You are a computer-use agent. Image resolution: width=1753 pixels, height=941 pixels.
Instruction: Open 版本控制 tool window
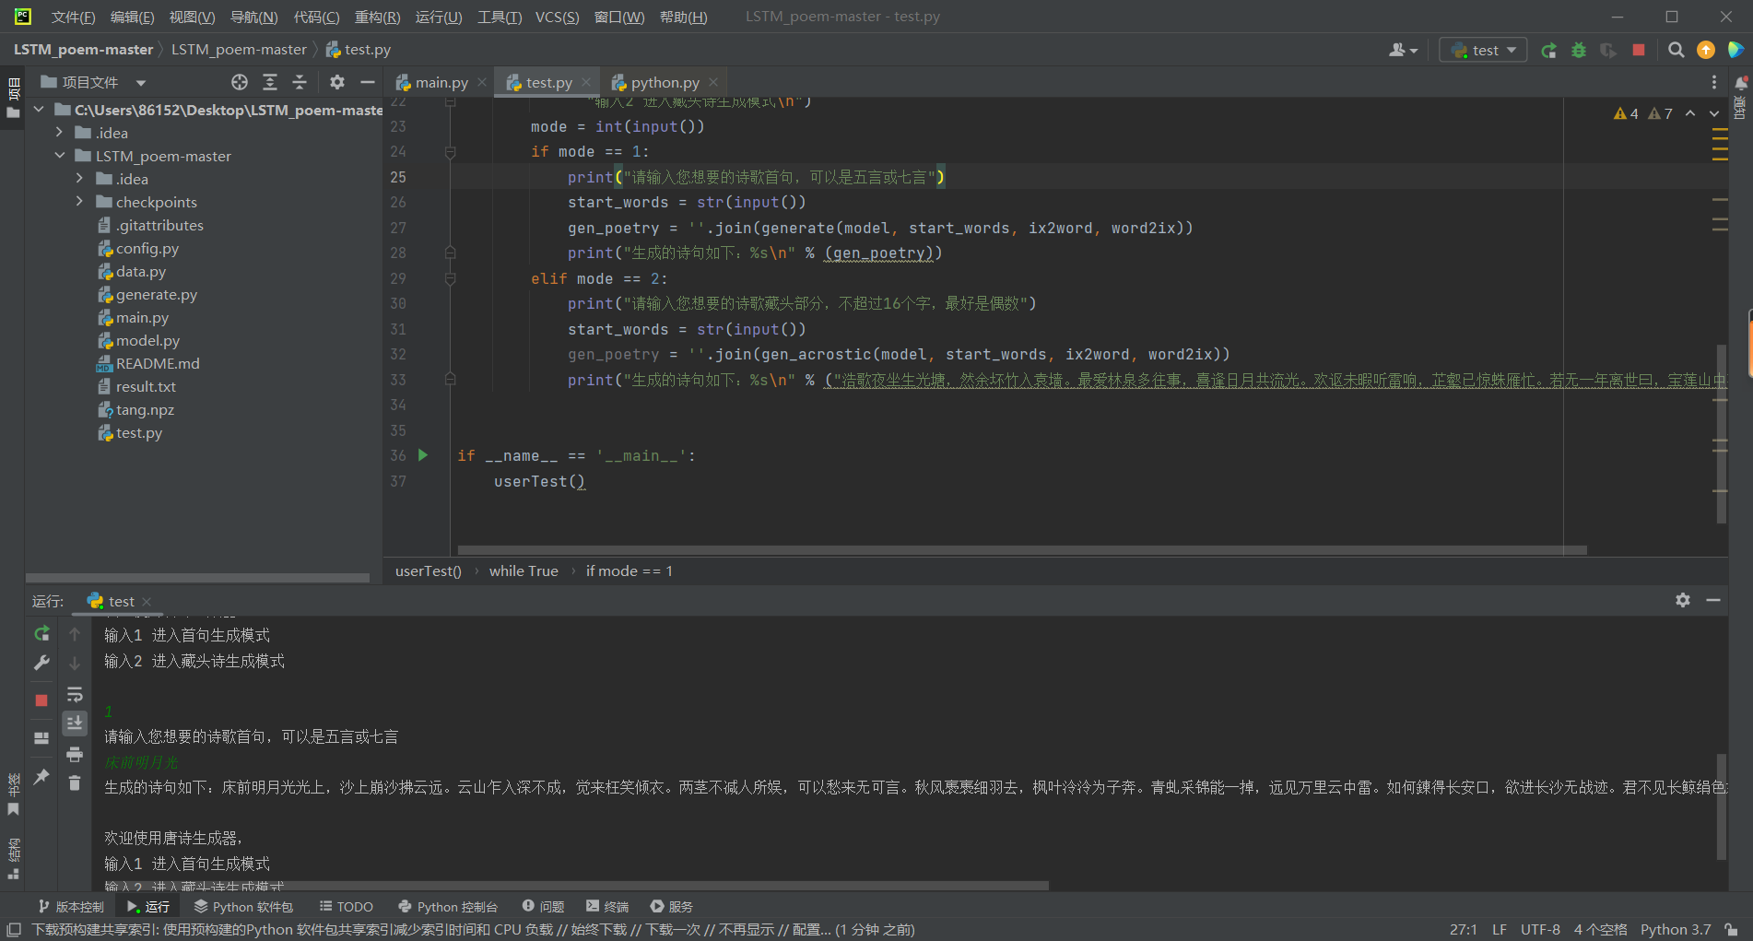pos(71,907)
